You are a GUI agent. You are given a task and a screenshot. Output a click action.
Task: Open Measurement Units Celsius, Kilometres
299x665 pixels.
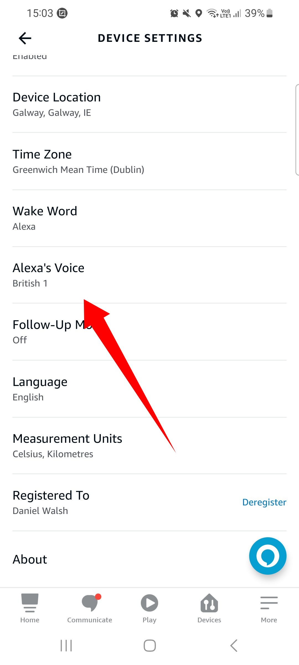[149, 446]
